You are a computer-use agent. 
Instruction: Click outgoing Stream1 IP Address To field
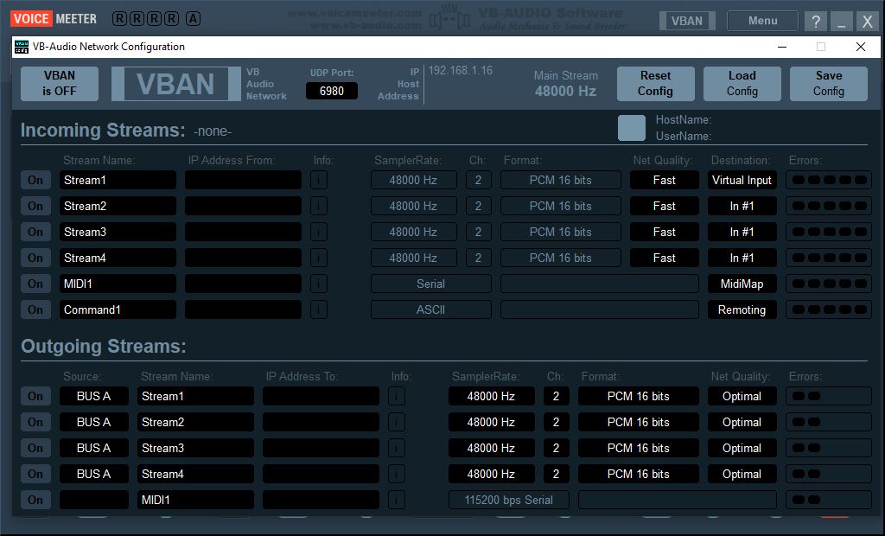321,397
